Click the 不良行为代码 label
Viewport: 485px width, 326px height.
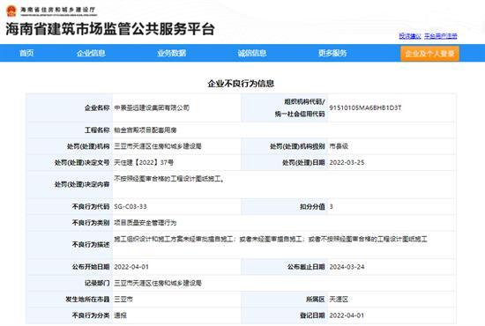pyautogui.click(x=91, y=207)
